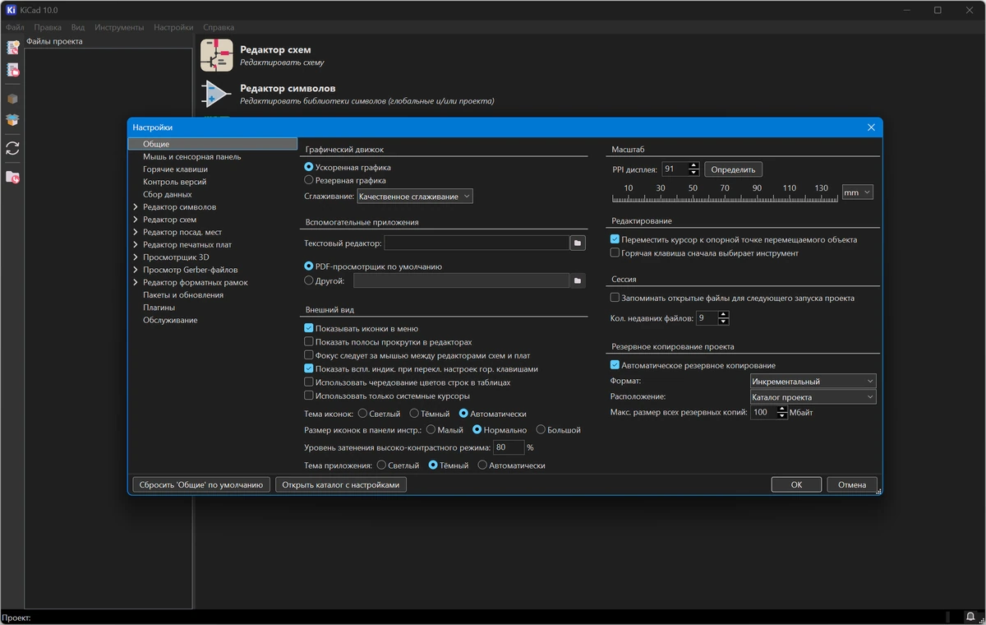
Task: Open the Справка menu
Action: pos(219,27)
